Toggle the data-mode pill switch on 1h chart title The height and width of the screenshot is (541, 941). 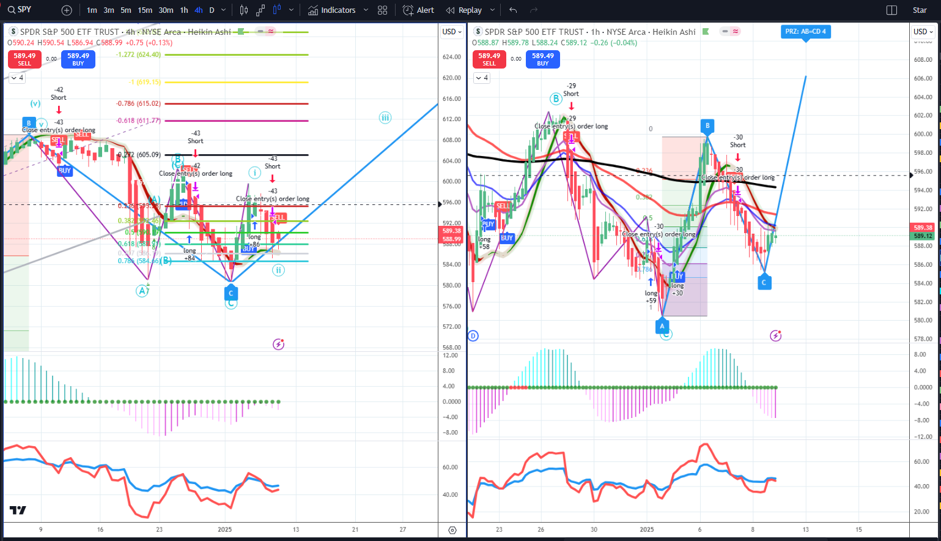pyautogui.click(x=730, y=31)
